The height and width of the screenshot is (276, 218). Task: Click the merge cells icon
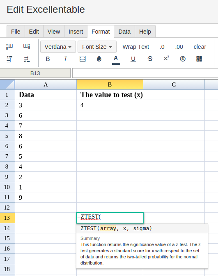[x=199, y=59]
